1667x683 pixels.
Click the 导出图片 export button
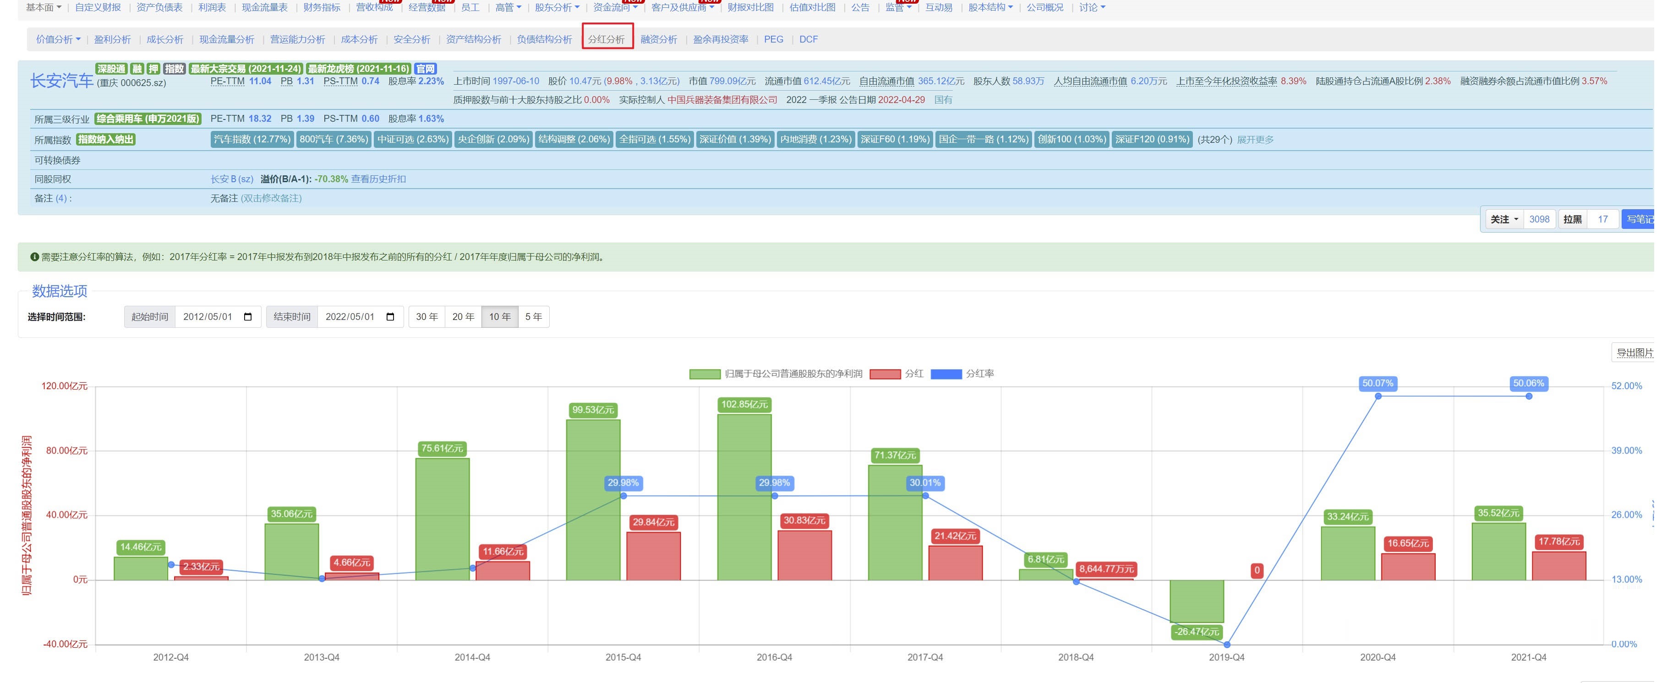click(1634, 352)
